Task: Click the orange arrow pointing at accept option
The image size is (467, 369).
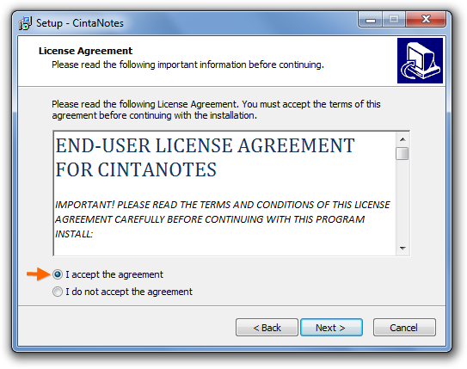Action: coord(39,274)
